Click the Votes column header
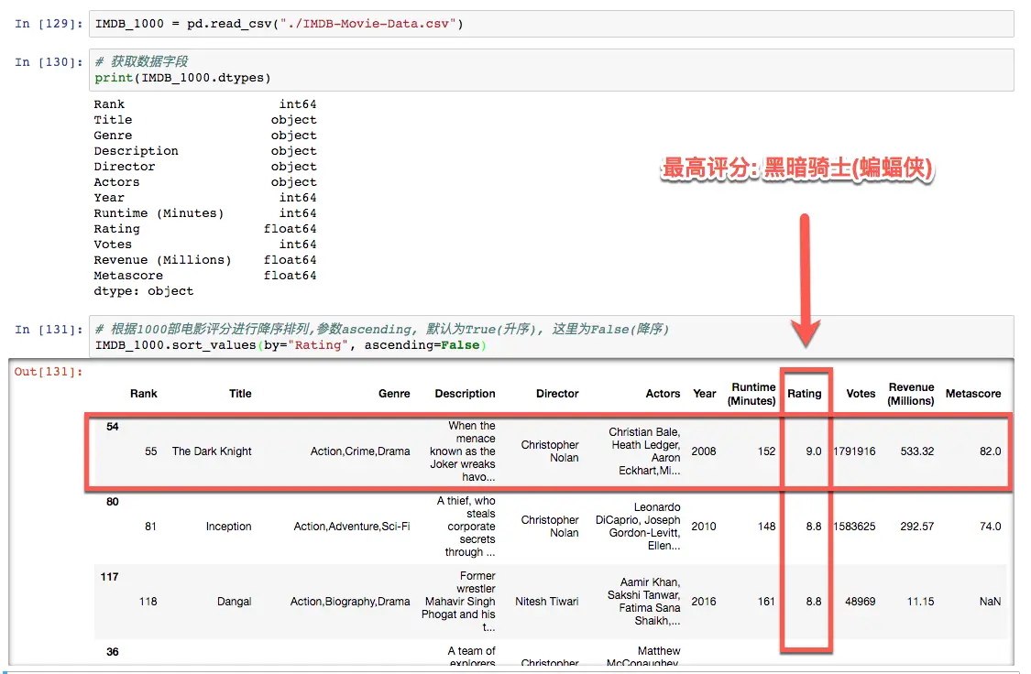This screenshot has width=1031, height=674. [861, 394]
